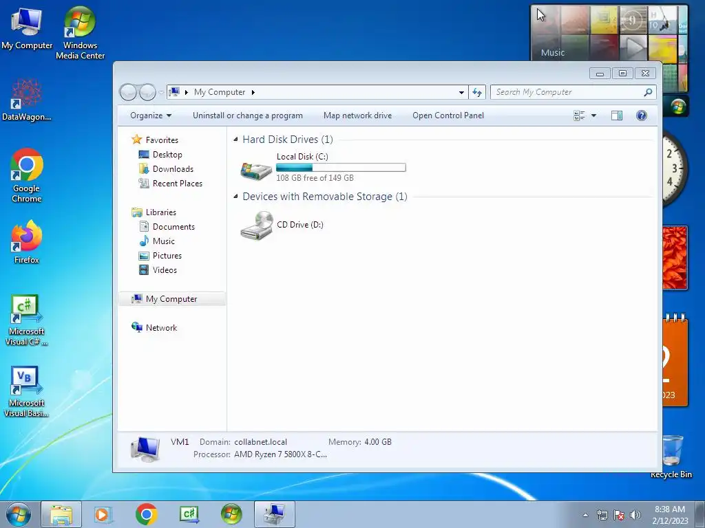The height and width of the screenshot is (528, 705).
Task: Click the refresh button beside address bar
Action: click(x=477, y=92)
